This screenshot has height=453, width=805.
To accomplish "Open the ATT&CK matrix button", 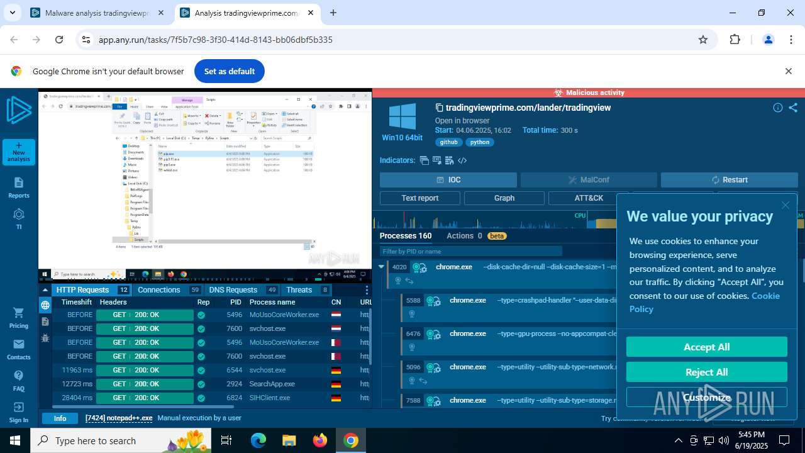I will point(589,198).
